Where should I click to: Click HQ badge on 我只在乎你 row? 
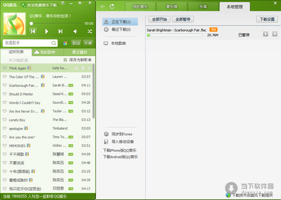71,189
